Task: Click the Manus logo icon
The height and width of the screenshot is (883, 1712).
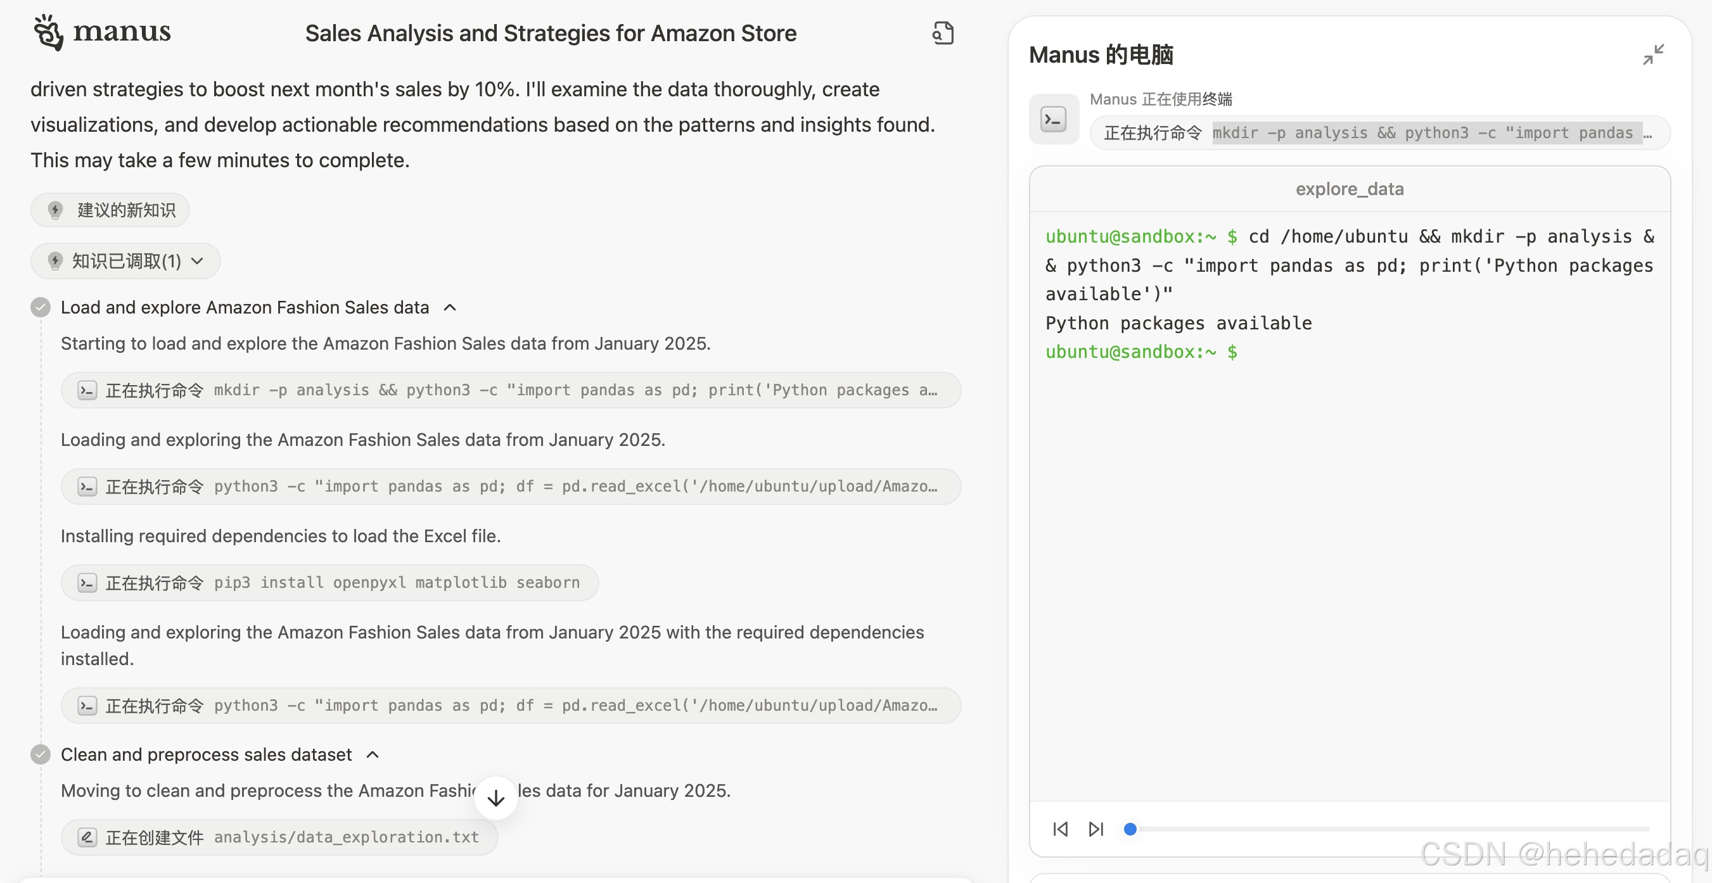Action: (49, 32)
